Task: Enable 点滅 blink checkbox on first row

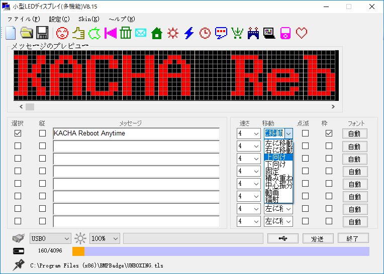Action: click(305, 133)
